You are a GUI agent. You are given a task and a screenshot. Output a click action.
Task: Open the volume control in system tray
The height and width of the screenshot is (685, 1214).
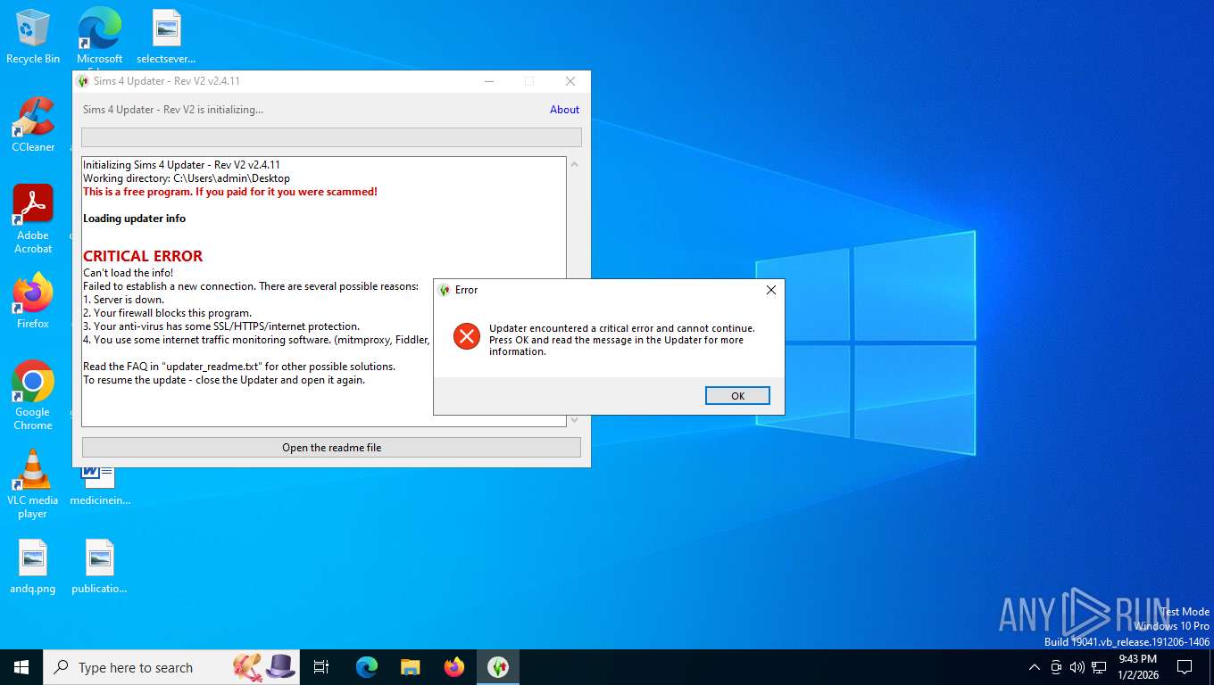1077,667
